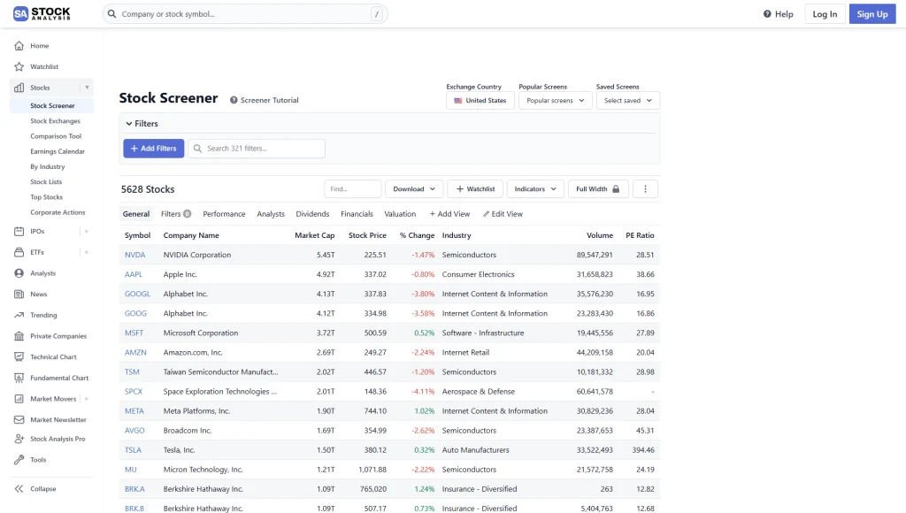
Task: Open the Indicators dropdown
Action: [535, 189]
